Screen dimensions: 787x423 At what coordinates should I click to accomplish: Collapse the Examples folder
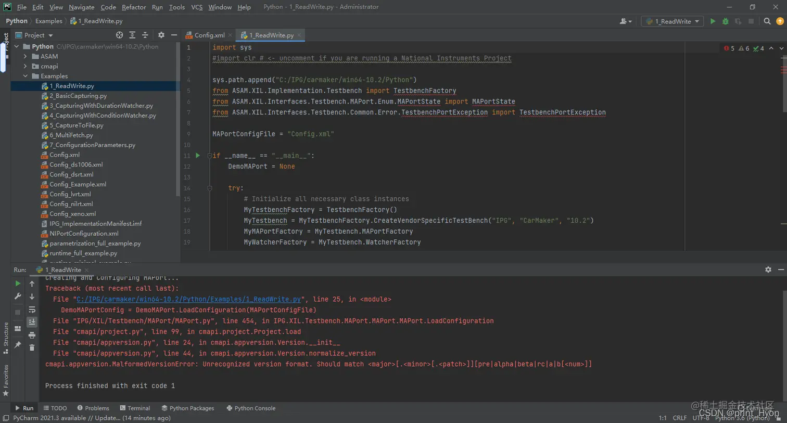click(x=25, y=76)
